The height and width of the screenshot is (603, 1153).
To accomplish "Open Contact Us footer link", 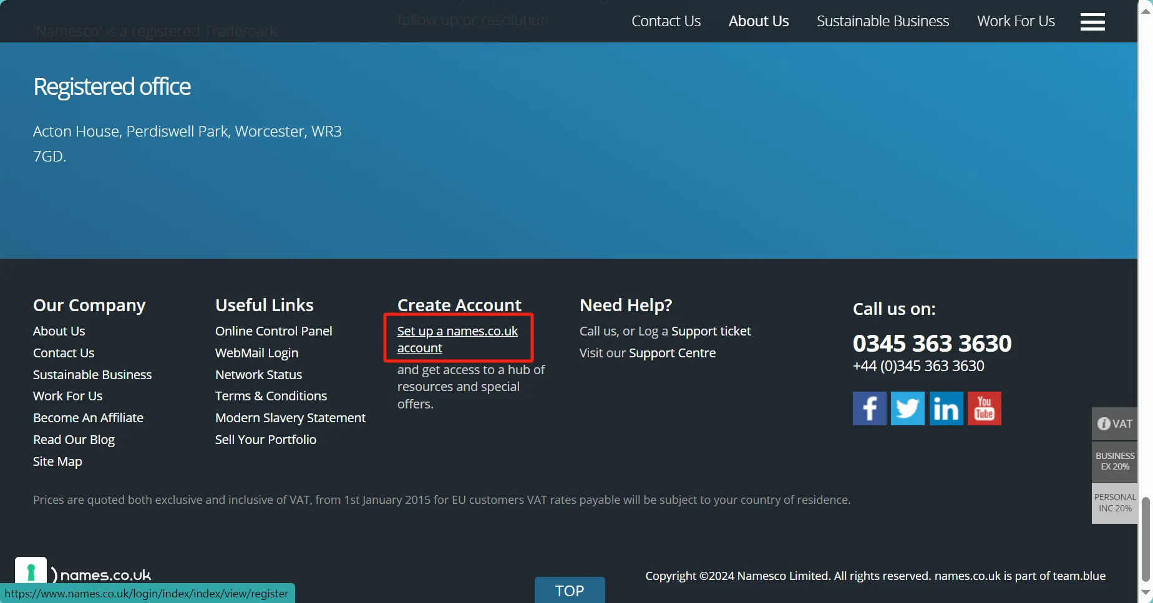I will (64, 353).
